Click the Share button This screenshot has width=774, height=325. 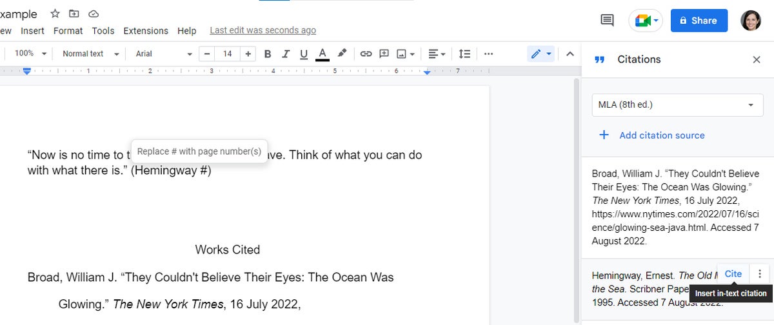point(699,21)
